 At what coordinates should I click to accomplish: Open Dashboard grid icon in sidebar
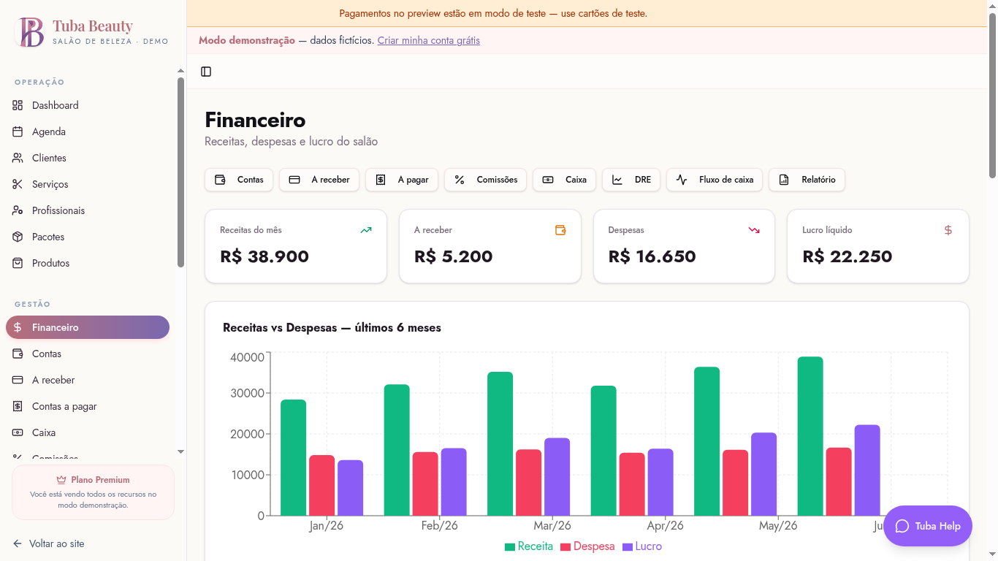(18, 105)
